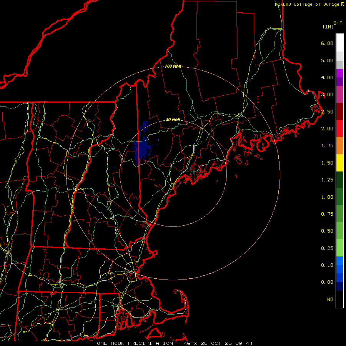Click the 50 NMI range ring label
This screenshot has width=346, height=346.
pos(173,120)
